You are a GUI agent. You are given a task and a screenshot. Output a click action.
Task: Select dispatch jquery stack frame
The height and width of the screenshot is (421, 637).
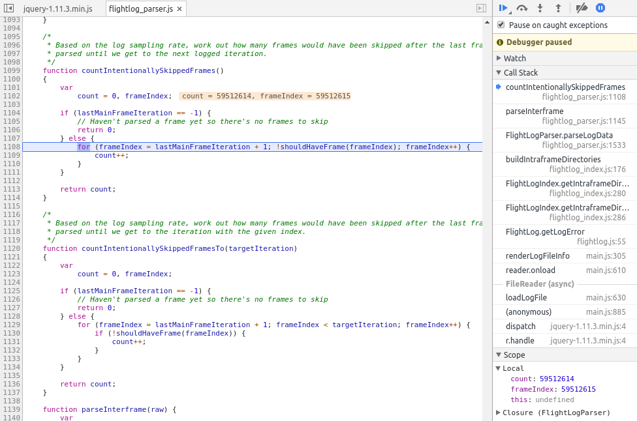click(x=565, y=326)
